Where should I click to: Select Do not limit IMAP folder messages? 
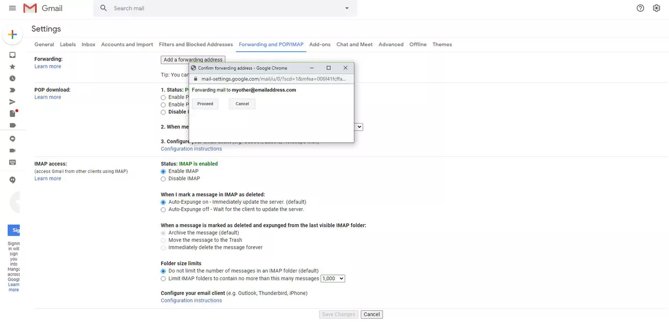click(x=163, y=271)
